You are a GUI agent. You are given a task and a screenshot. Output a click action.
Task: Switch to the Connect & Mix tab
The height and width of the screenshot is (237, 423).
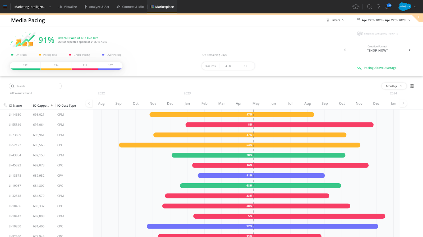pyautogui.click(x=130, y=7)
